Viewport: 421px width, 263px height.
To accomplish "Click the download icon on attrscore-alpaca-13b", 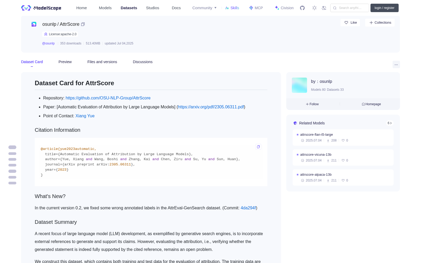I will click(x=328, y=180).
